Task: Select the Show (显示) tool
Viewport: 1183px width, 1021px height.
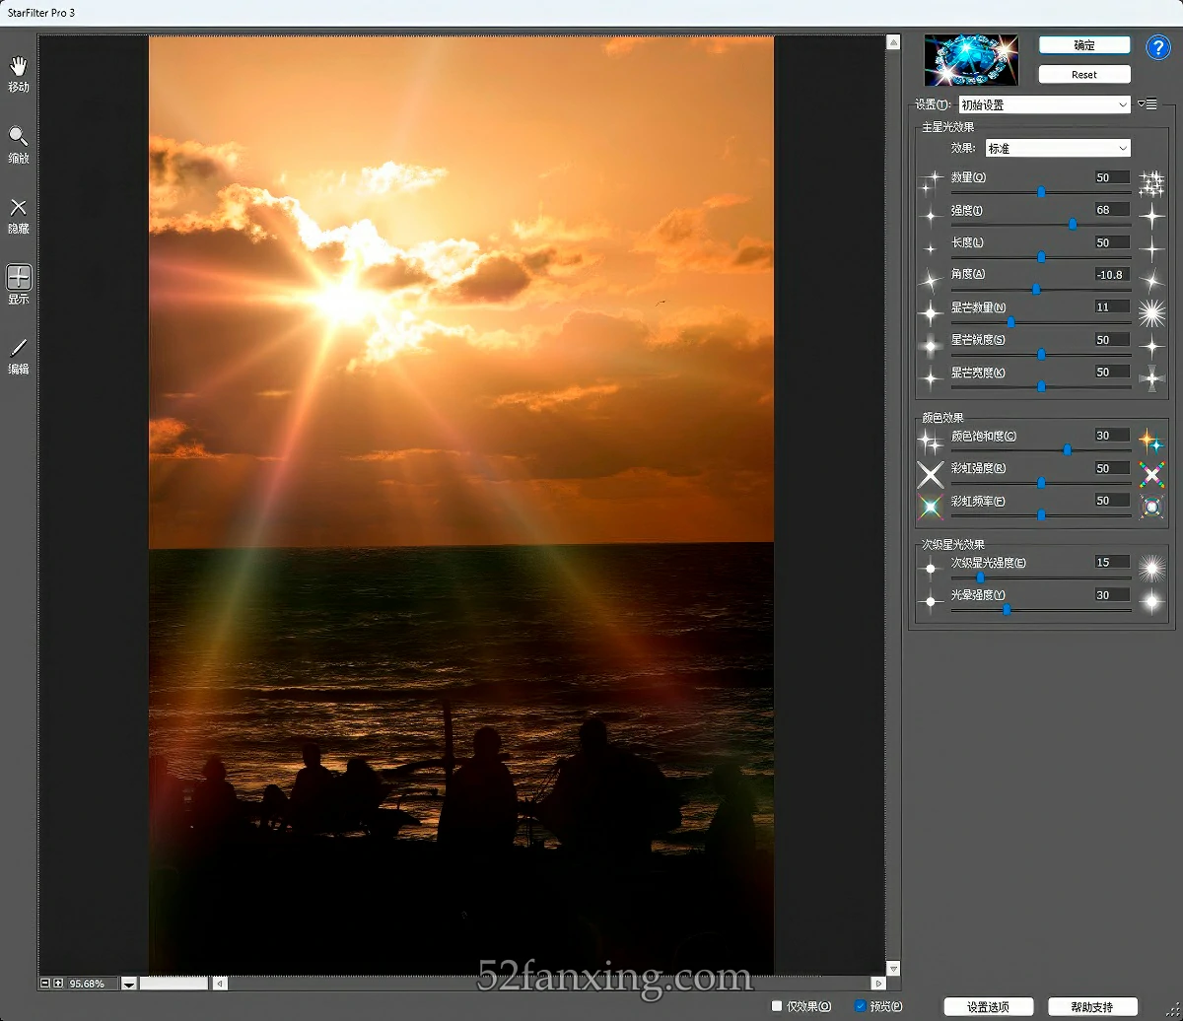Action: click(19, 285)
